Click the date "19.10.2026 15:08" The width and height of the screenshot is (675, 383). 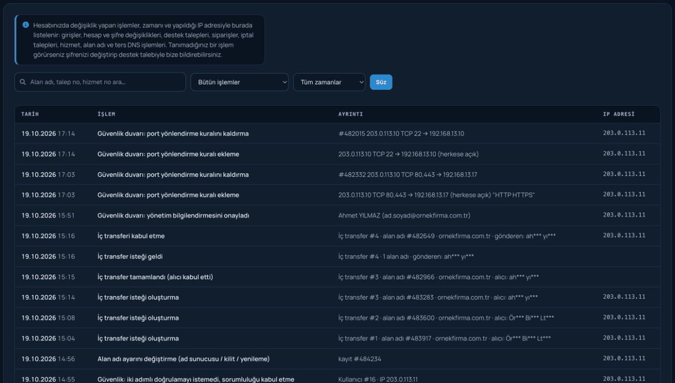pyautogui.click(x=48, y=318)
